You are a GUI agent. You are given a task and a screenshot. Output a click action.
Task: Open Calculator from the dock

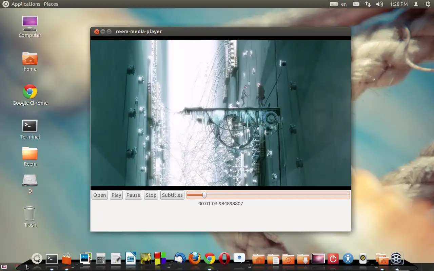click(100, 259)
